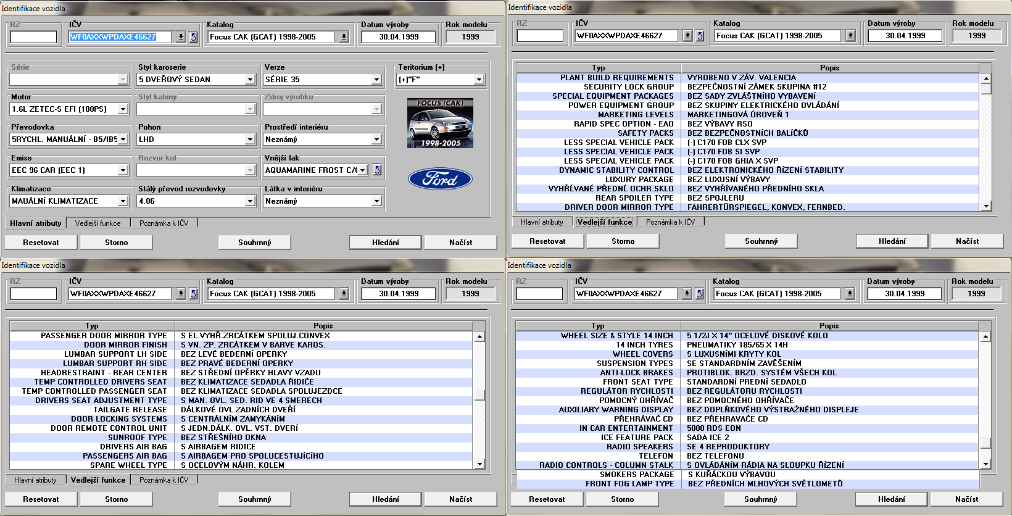The height and width of the screenshot is (516, 1012).
Task: Open the Styl karoserie dropdown
Action: (250, 80)
